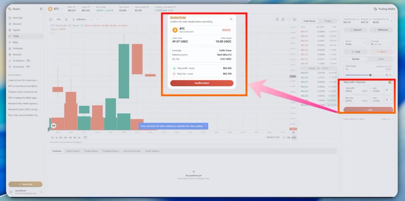Screen dimensions: 405x201
Task: Open the Margin Cross dropdown
Action: pyautogui.click(x=355, y=43)
